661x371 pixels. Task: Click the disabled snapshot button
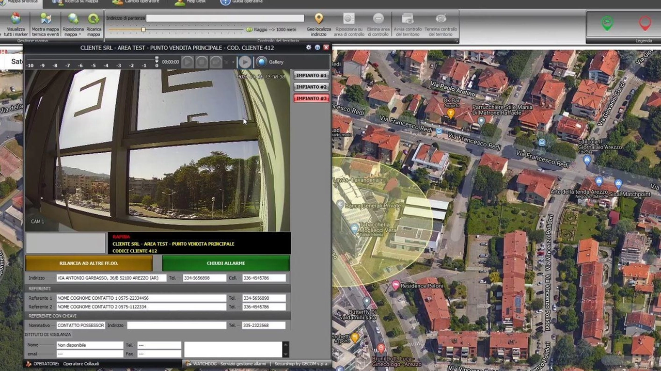pyautogui.click(x=215, y=62)
